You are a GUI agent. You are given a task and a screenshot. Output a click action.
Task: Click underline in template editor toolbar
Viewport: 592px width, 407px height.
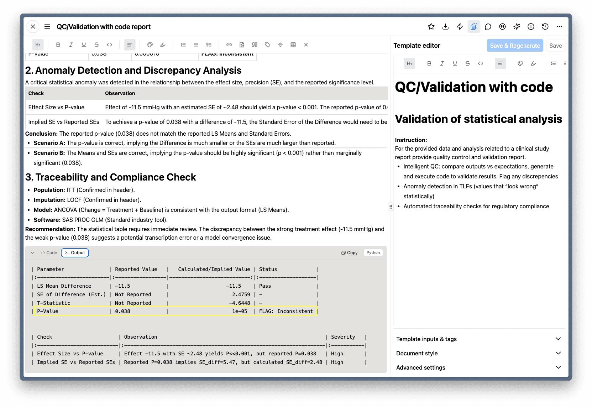(455, 63)
